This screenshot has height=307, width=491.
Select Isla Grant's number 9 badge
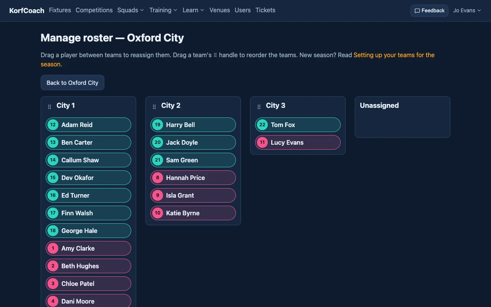tap(158, 195)
